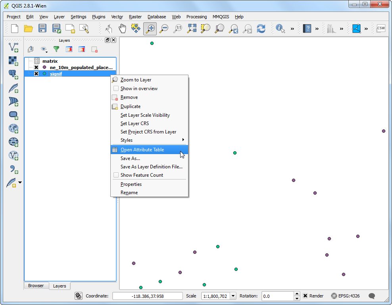Open the MMQGIS menu

[x=221, y=17]
